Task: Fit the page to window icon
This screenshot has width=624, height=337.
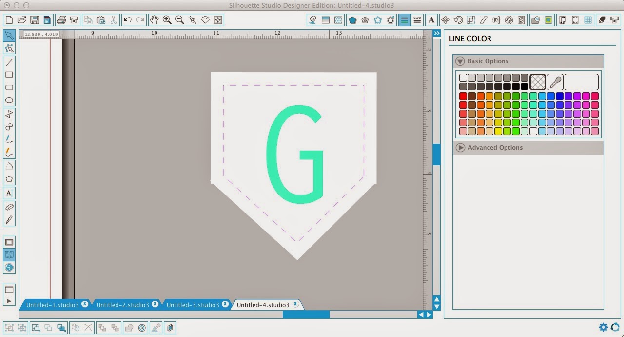Action: pos(217,20)
